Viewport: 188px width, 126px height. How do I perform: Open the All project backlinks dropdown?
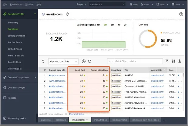coord(63,61)
